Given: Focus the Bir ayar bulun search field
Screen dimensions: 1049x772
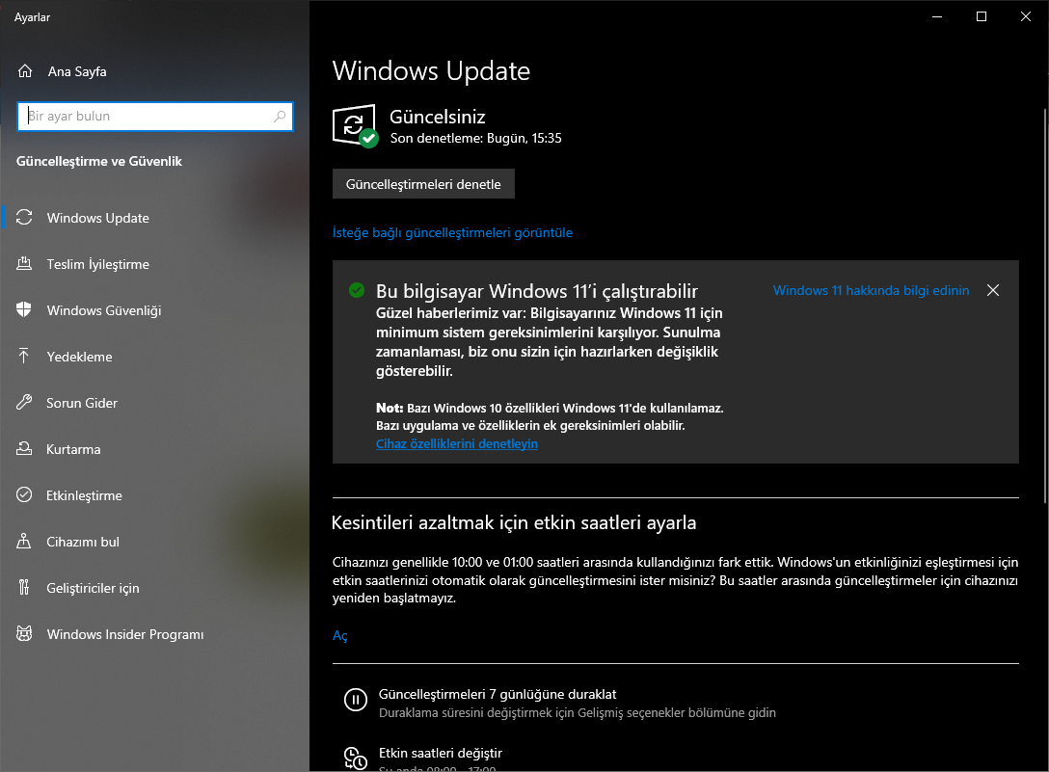Looking at the screenshot, I should coord(154,117).
